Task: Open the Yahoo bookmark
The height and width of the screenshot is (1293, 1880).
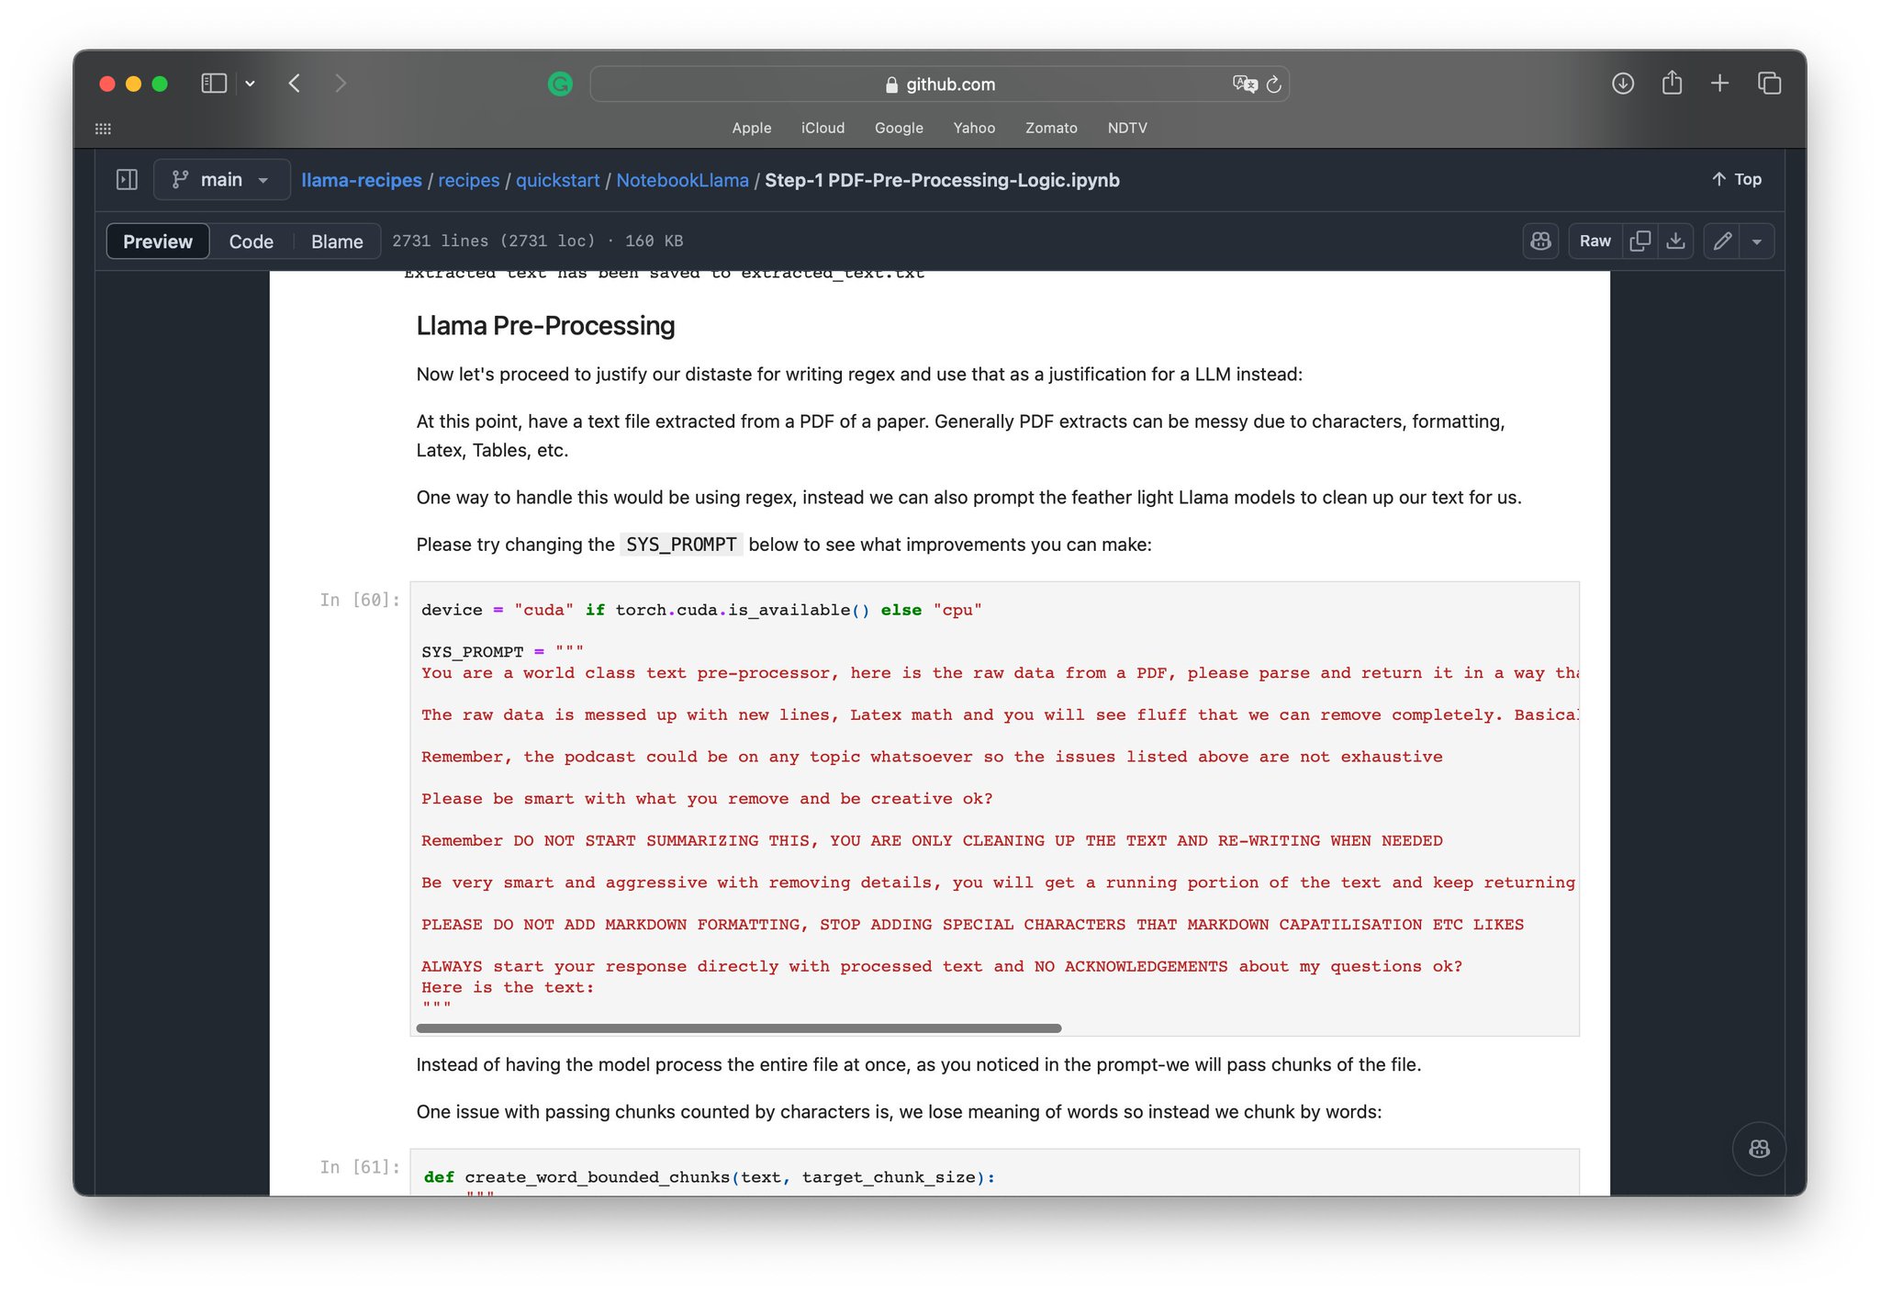Action: [974, 128]
